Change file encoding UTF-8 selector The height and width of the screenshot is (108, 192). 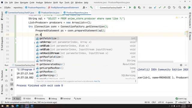(161, 102)
